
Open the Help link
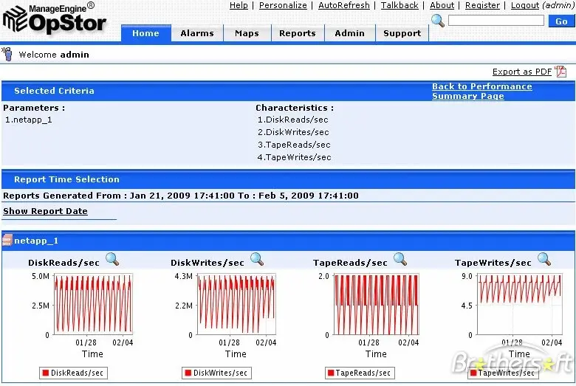(239, 5)
